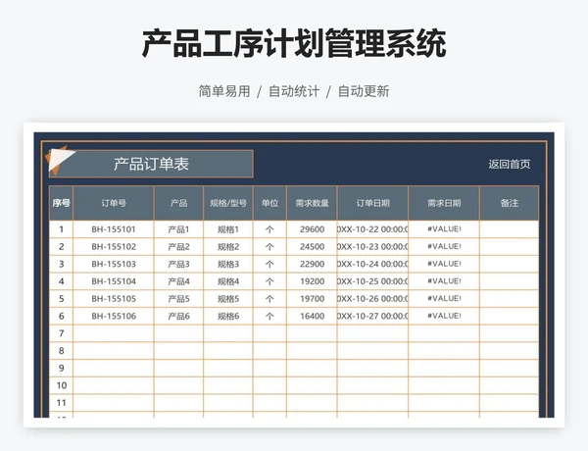The width and height of the screenshot is (588, 451).
Task: Select the 产品3 cell
Action: point(178,264)
